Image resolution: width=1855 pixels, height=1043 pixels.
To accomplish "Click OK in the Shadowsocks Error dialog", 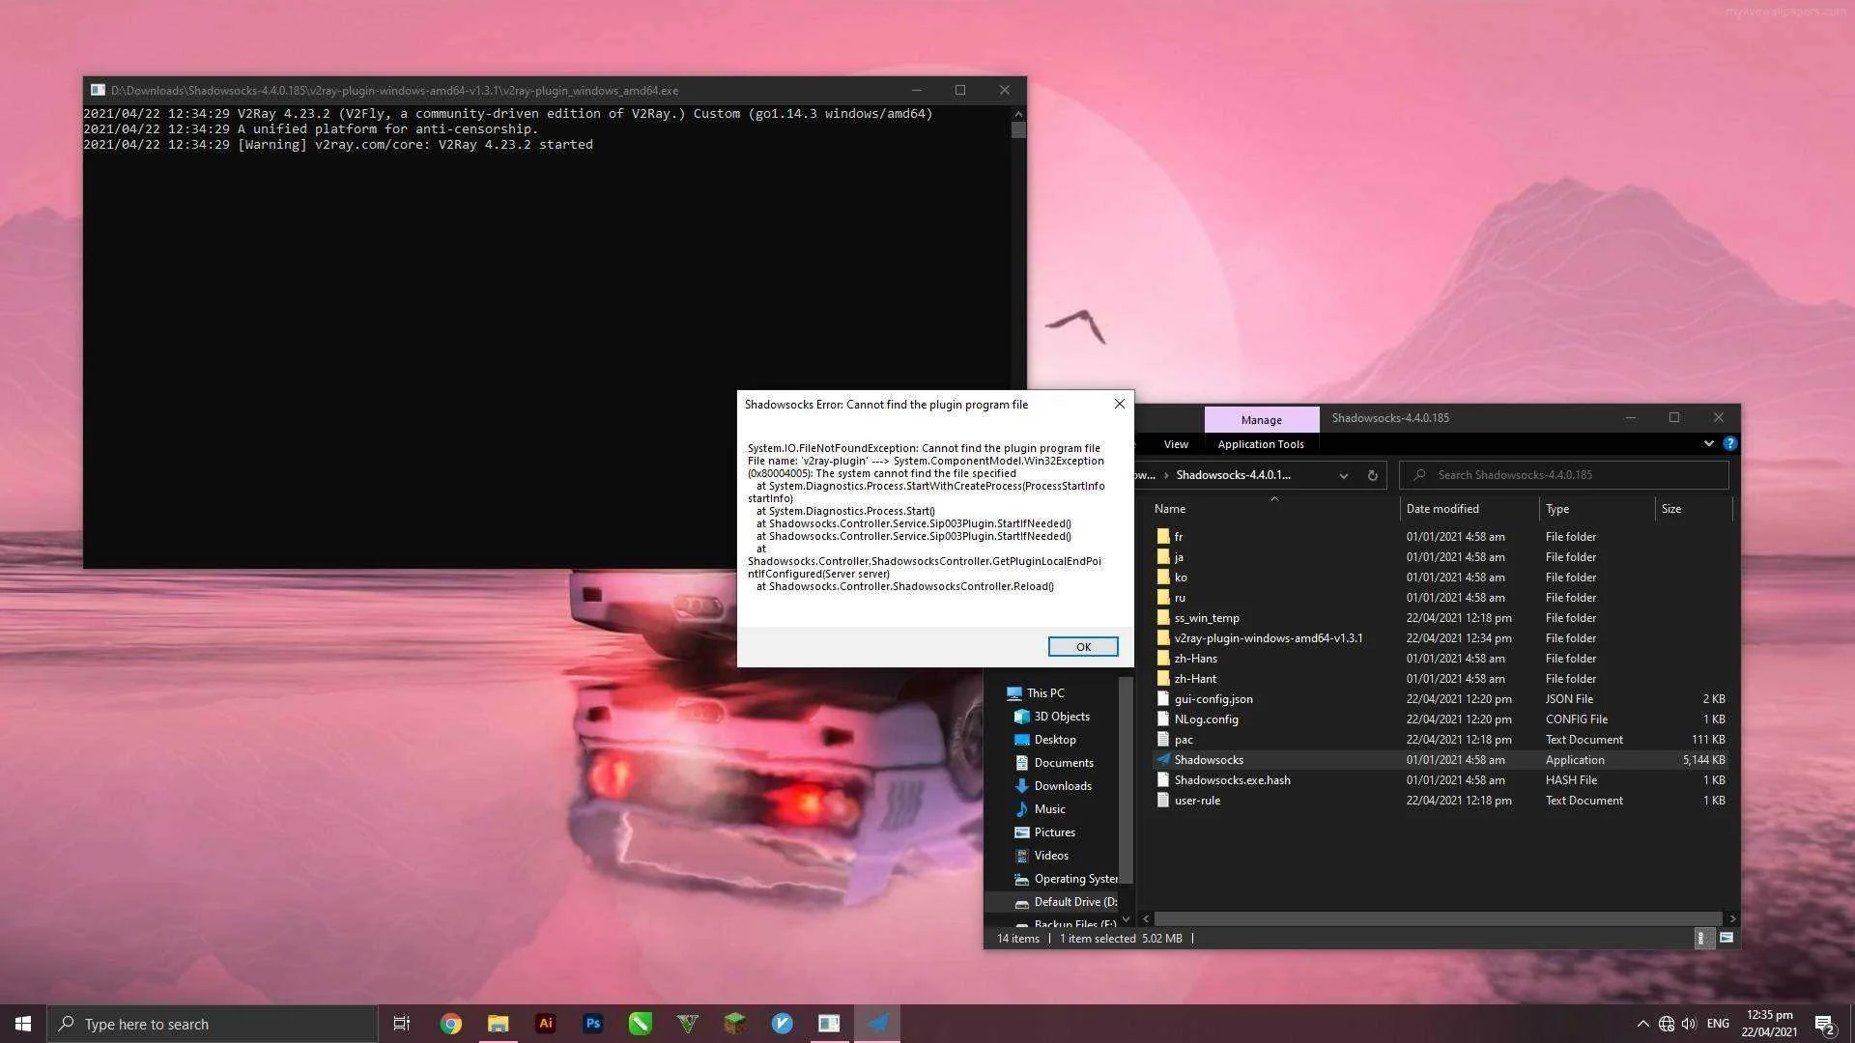I will click(1083, 647).
